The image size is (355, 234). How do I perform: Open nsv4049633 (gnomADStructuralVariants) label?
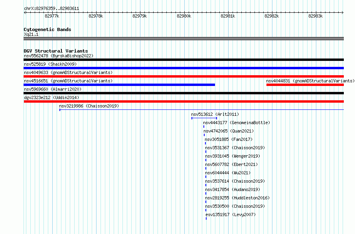(x=68, y=72)
